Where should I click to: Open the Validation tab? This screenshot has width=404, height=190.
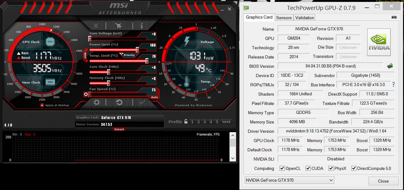[305, 18]
